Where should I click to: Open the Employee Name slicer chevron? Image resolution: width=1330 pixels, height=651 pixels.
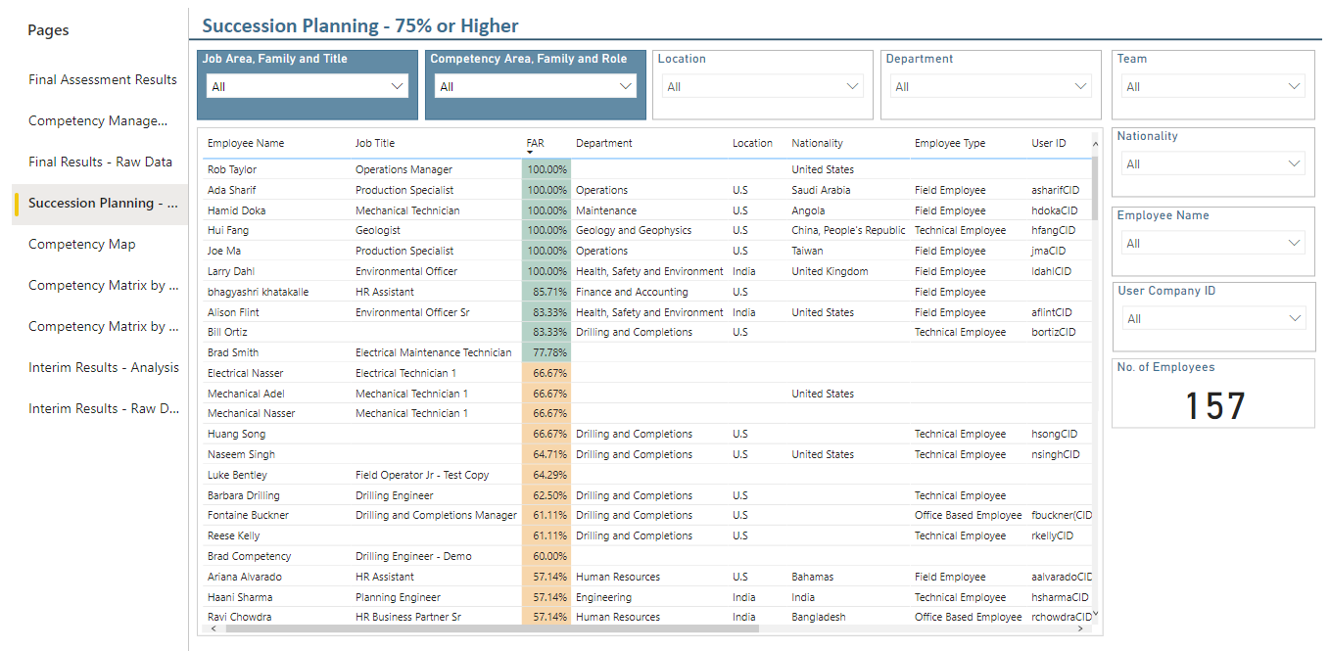1295,243
